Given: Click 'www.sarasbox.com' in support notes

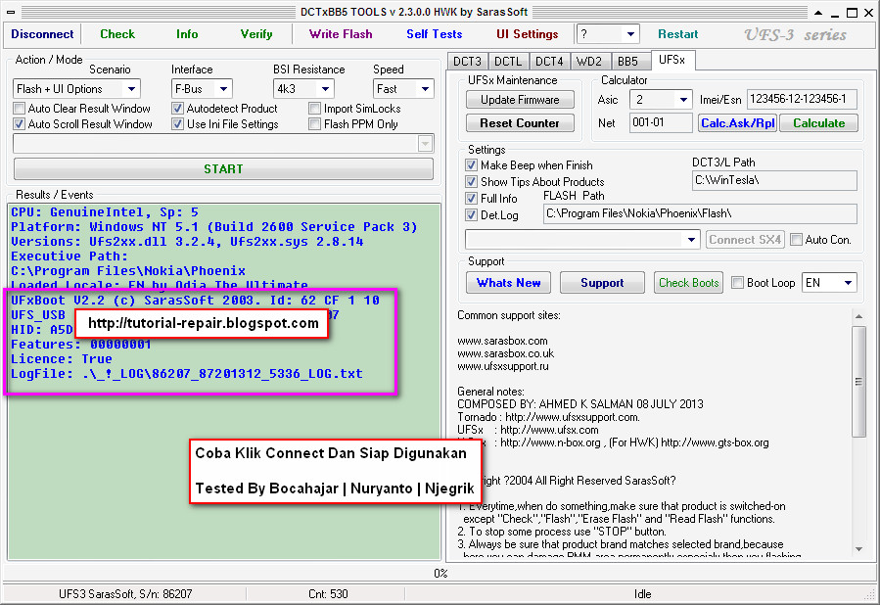Looking at the screenshot, I should pos(502,341).
